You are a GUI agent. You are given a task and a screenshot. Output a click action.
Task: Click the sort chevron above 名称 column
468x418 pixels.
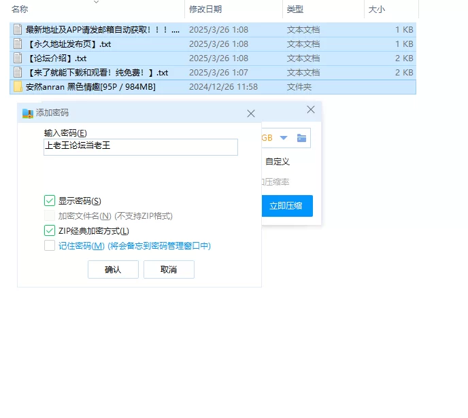[96, 2]
